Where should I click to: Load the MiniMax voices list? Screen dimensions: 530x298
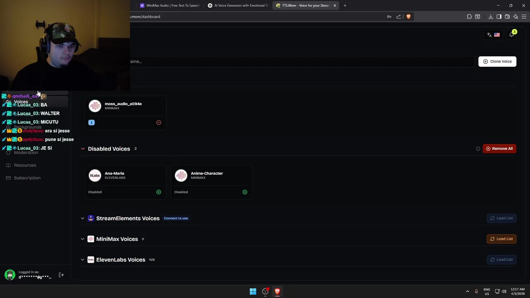501,239
